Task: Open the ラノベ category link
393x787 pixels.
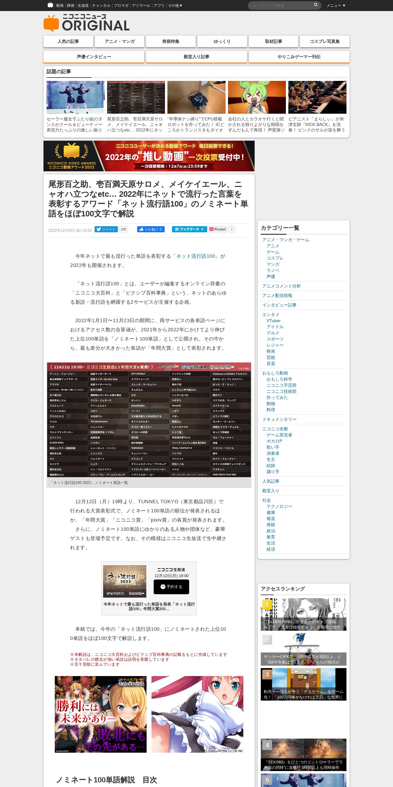Action: click(x=273, y=270)
